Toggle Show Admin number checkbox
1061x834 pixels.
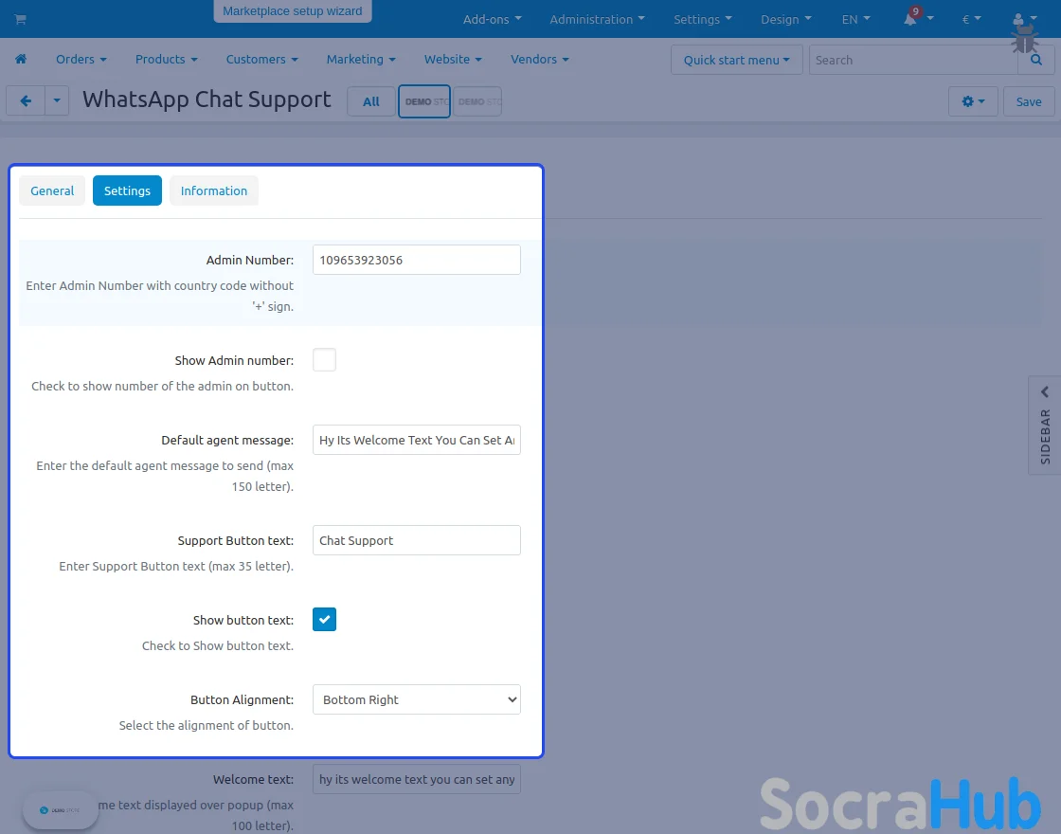[x=324, y=359]
